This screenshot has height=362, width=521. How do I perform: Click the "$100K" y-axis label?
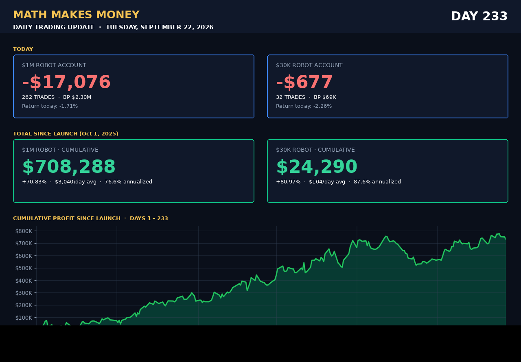24,318
